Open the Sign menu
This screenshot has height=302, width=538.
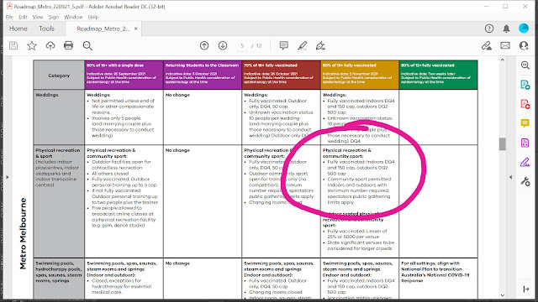coord(54,17)
